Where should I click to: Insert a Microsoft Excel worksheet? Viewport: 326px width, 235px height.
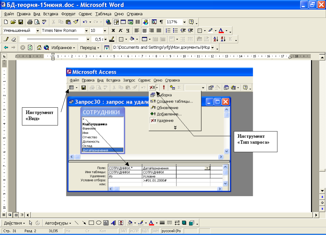coord(130,22)
